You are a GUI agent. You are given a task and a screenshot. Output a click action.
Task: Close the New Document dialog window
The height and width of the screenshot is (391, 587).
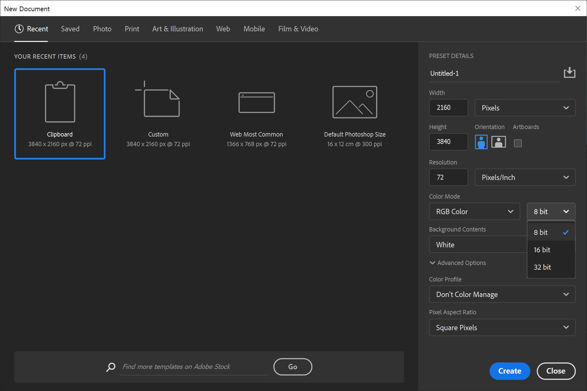click(578, 8)
